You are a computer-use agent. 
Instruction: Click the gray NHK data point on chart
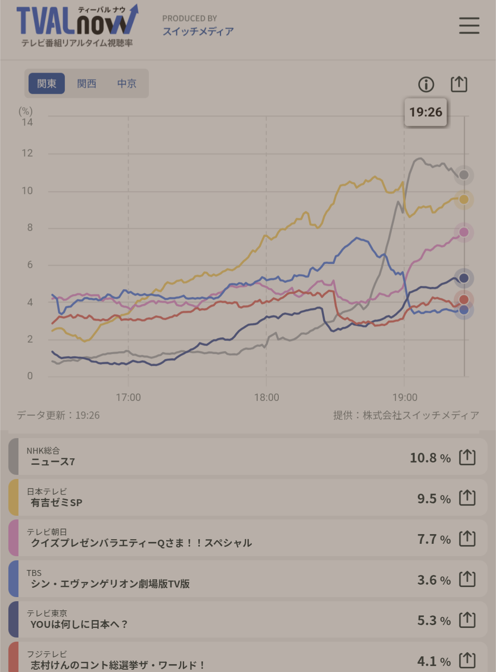pos(464,175)
